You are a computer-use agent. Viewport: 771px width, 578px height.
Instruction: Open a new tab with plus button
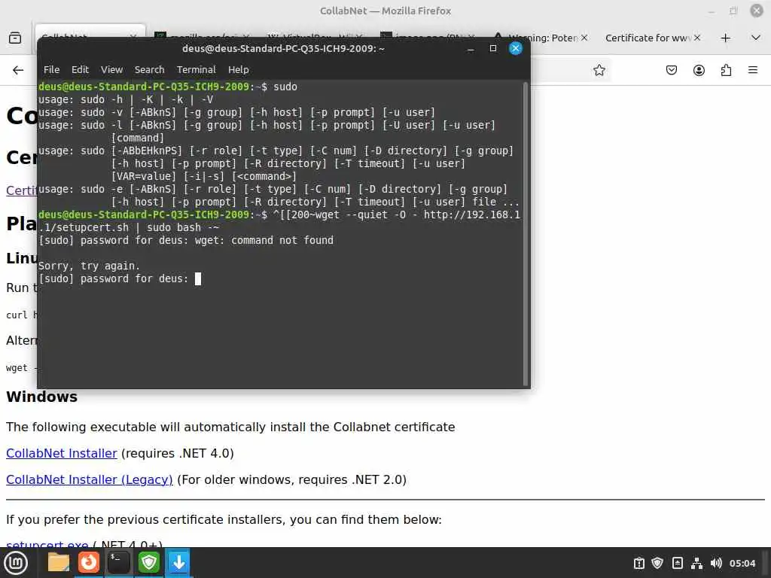coord(725,38)
